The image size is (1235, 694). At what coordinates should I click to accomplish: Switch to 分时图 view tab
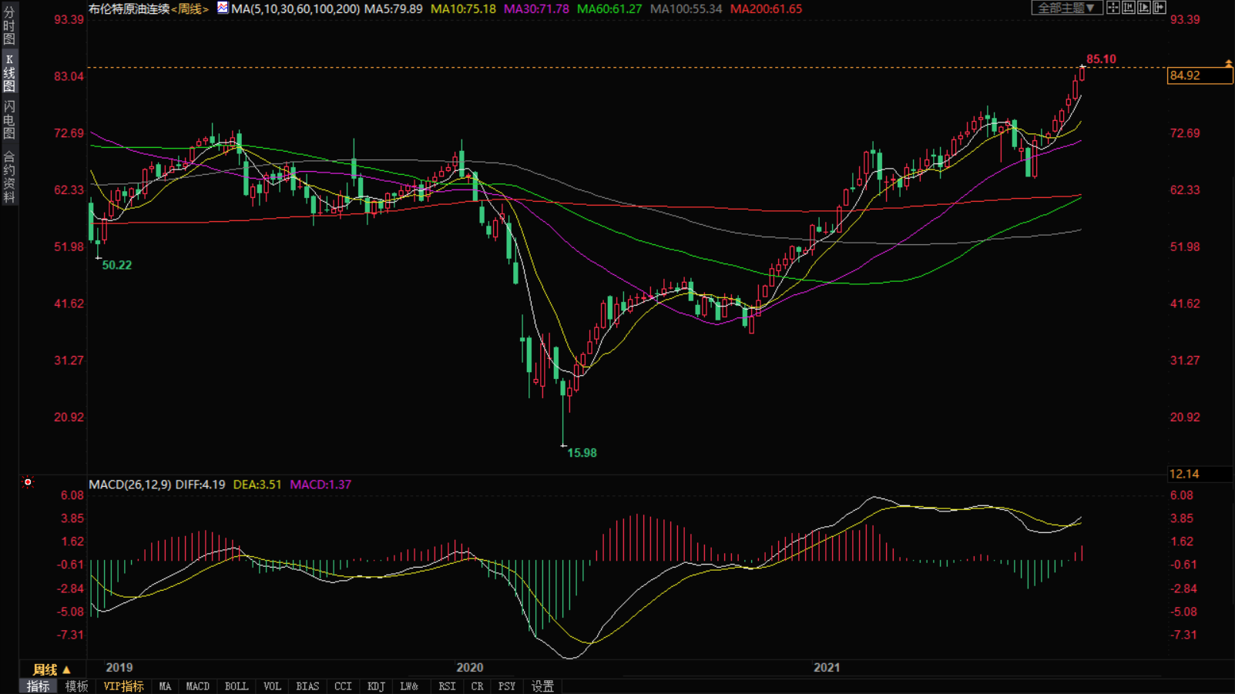point(9,25)
